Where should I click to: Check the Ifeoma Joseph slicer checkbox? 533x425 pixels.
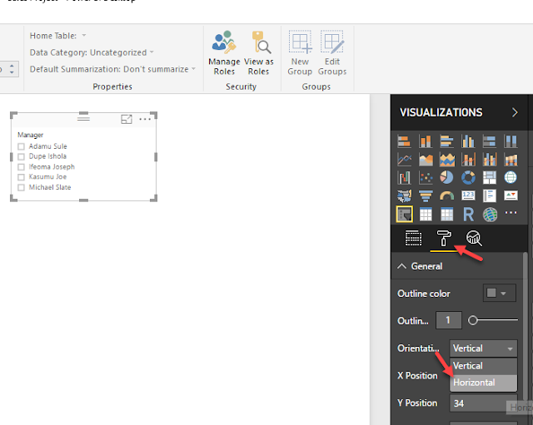(21, 167)
